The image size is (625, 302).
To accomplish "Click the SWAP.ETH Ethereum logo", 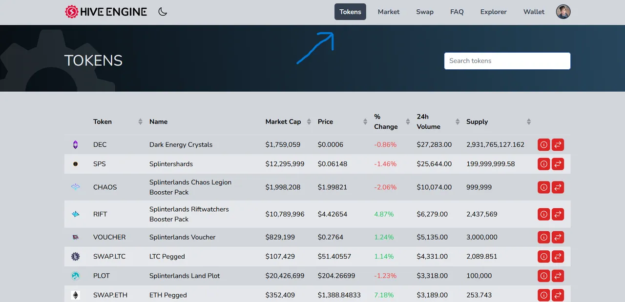I will pos(75,295).
